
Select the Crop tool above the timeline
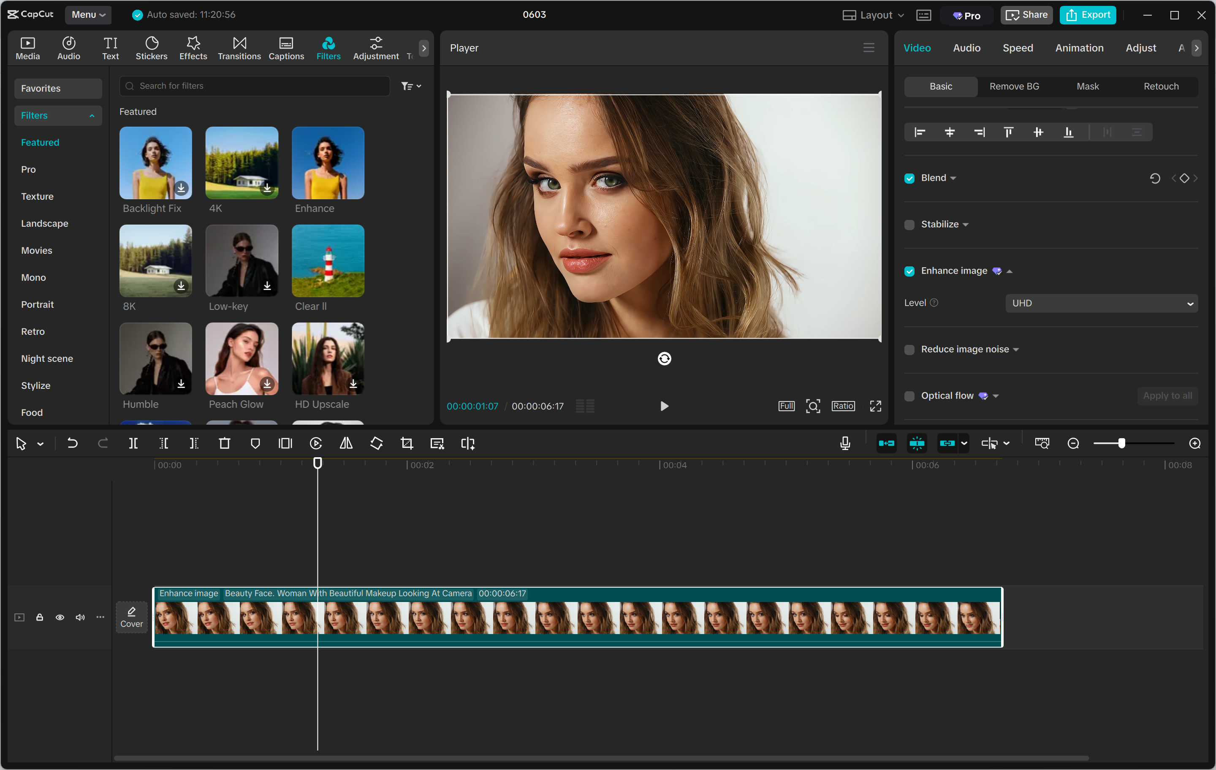(x=407, y=443)
